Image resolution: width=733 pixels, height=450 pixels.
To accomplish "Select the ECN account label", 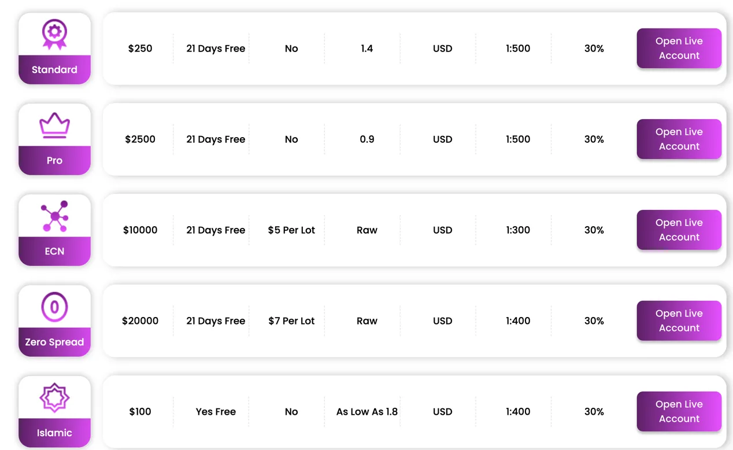I will tap(54, 251).
